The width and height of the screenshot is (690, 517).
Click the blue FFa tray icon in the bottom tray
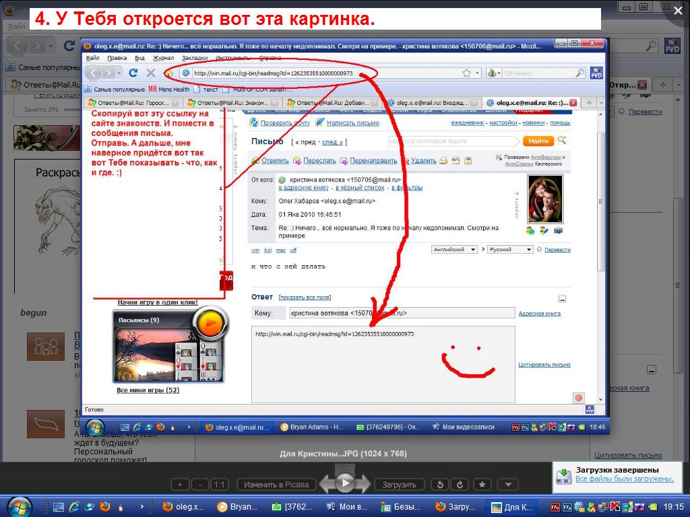coord(567,508)
